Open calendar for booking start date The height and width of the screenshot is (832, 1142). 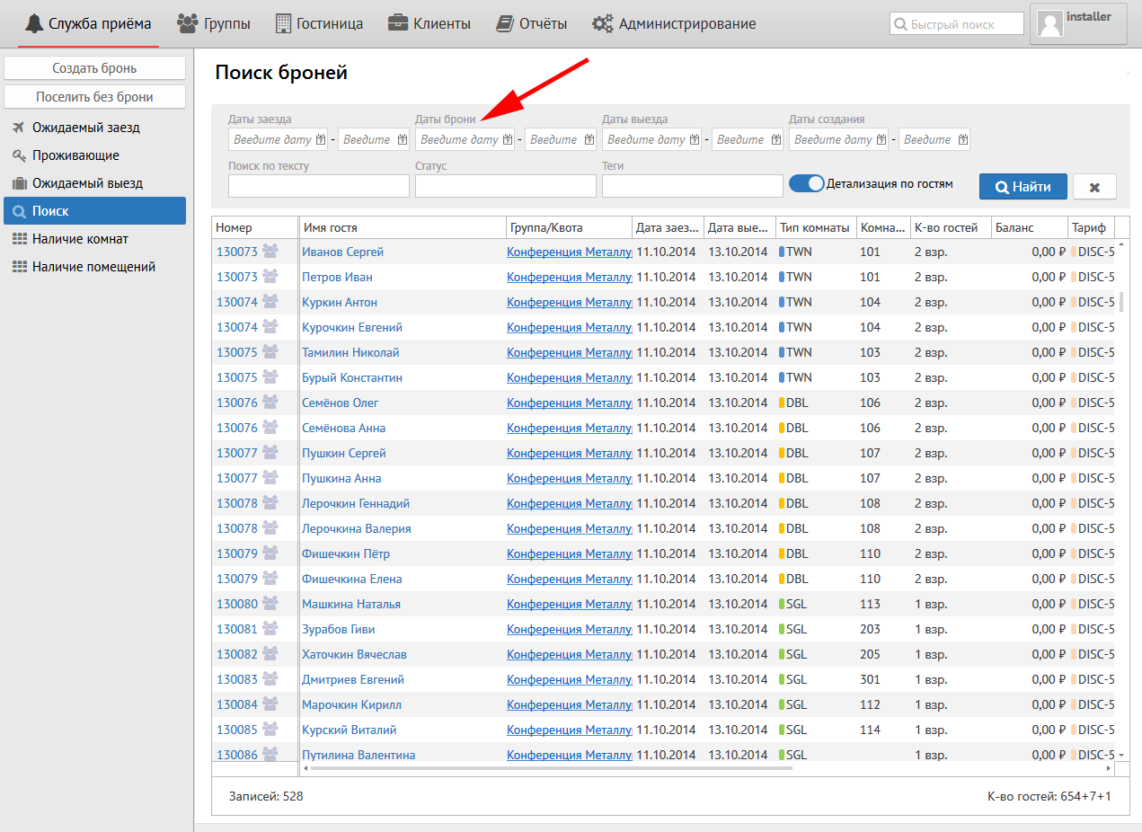[508, 140]
